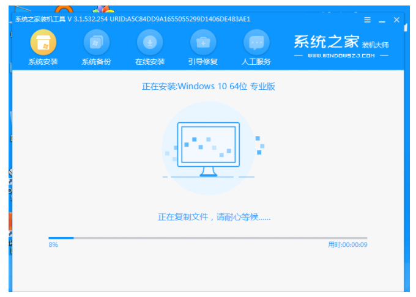Viewport: 416px width, 297px height.
Task: Click the 用时 elapsed time label
Action: pyautogui.click(x=347, y=245)
